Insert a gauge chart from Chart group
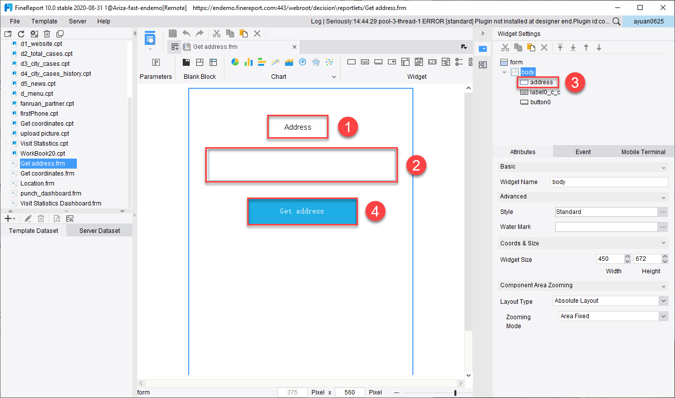This screenshot has height=398, width=675. tap(303, 62)
